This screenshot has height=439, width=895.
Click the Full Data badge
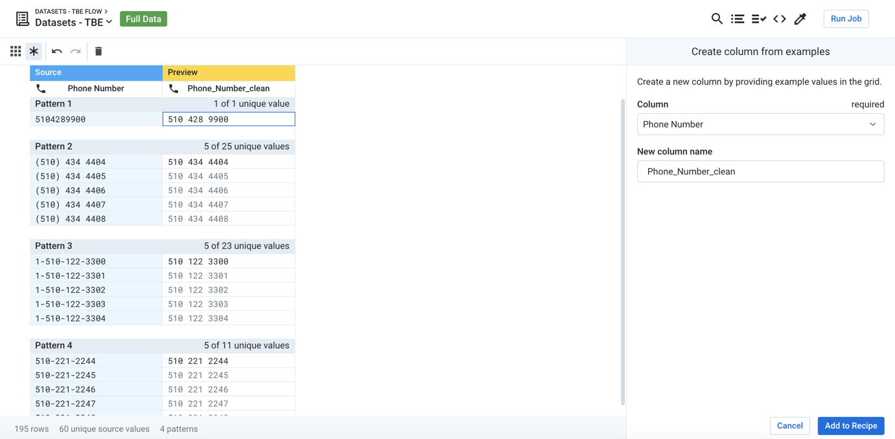point(143,19)
